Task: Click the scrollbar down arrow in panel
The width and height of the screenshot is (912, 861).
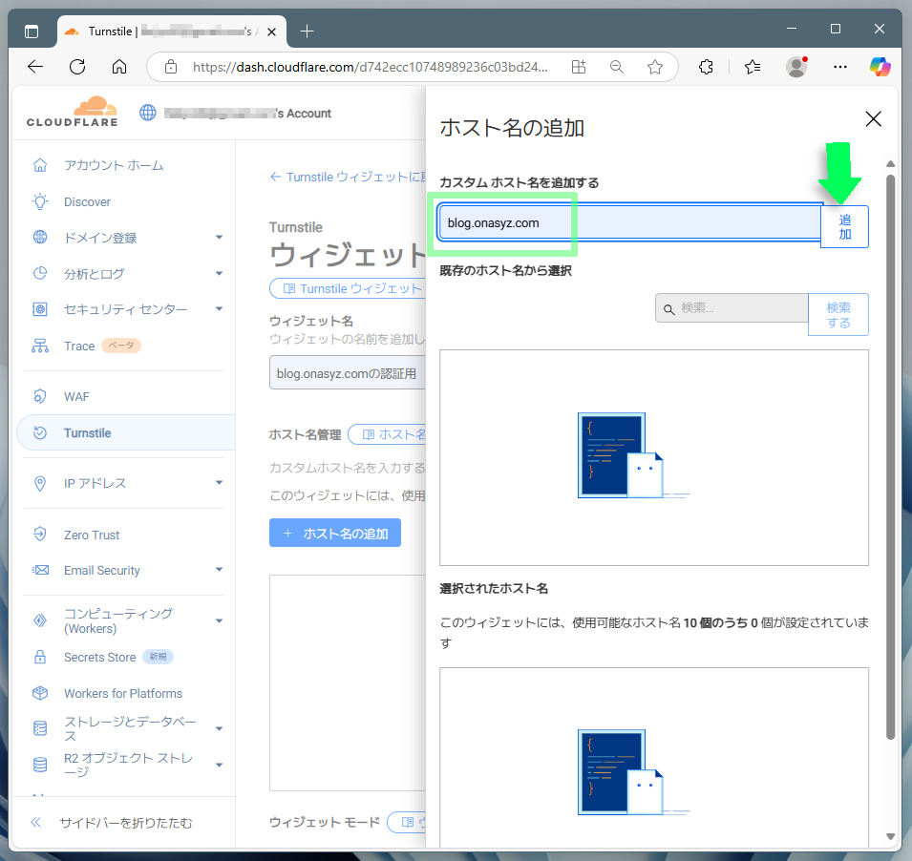Action: pyautogui.click(x=890, y=836)
